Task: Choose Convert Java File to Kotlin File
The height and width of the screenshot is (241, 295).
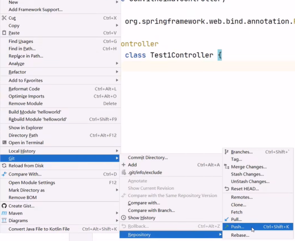Action: tap(60, 229)
